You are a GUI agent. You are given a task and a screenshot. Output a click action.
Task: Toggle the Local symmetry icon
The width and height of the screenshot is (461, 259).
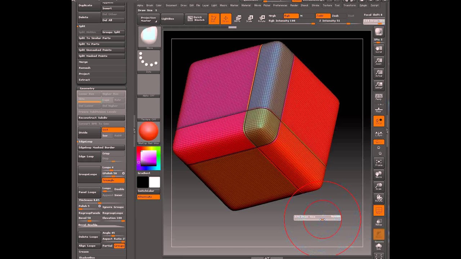click(379, 121)
